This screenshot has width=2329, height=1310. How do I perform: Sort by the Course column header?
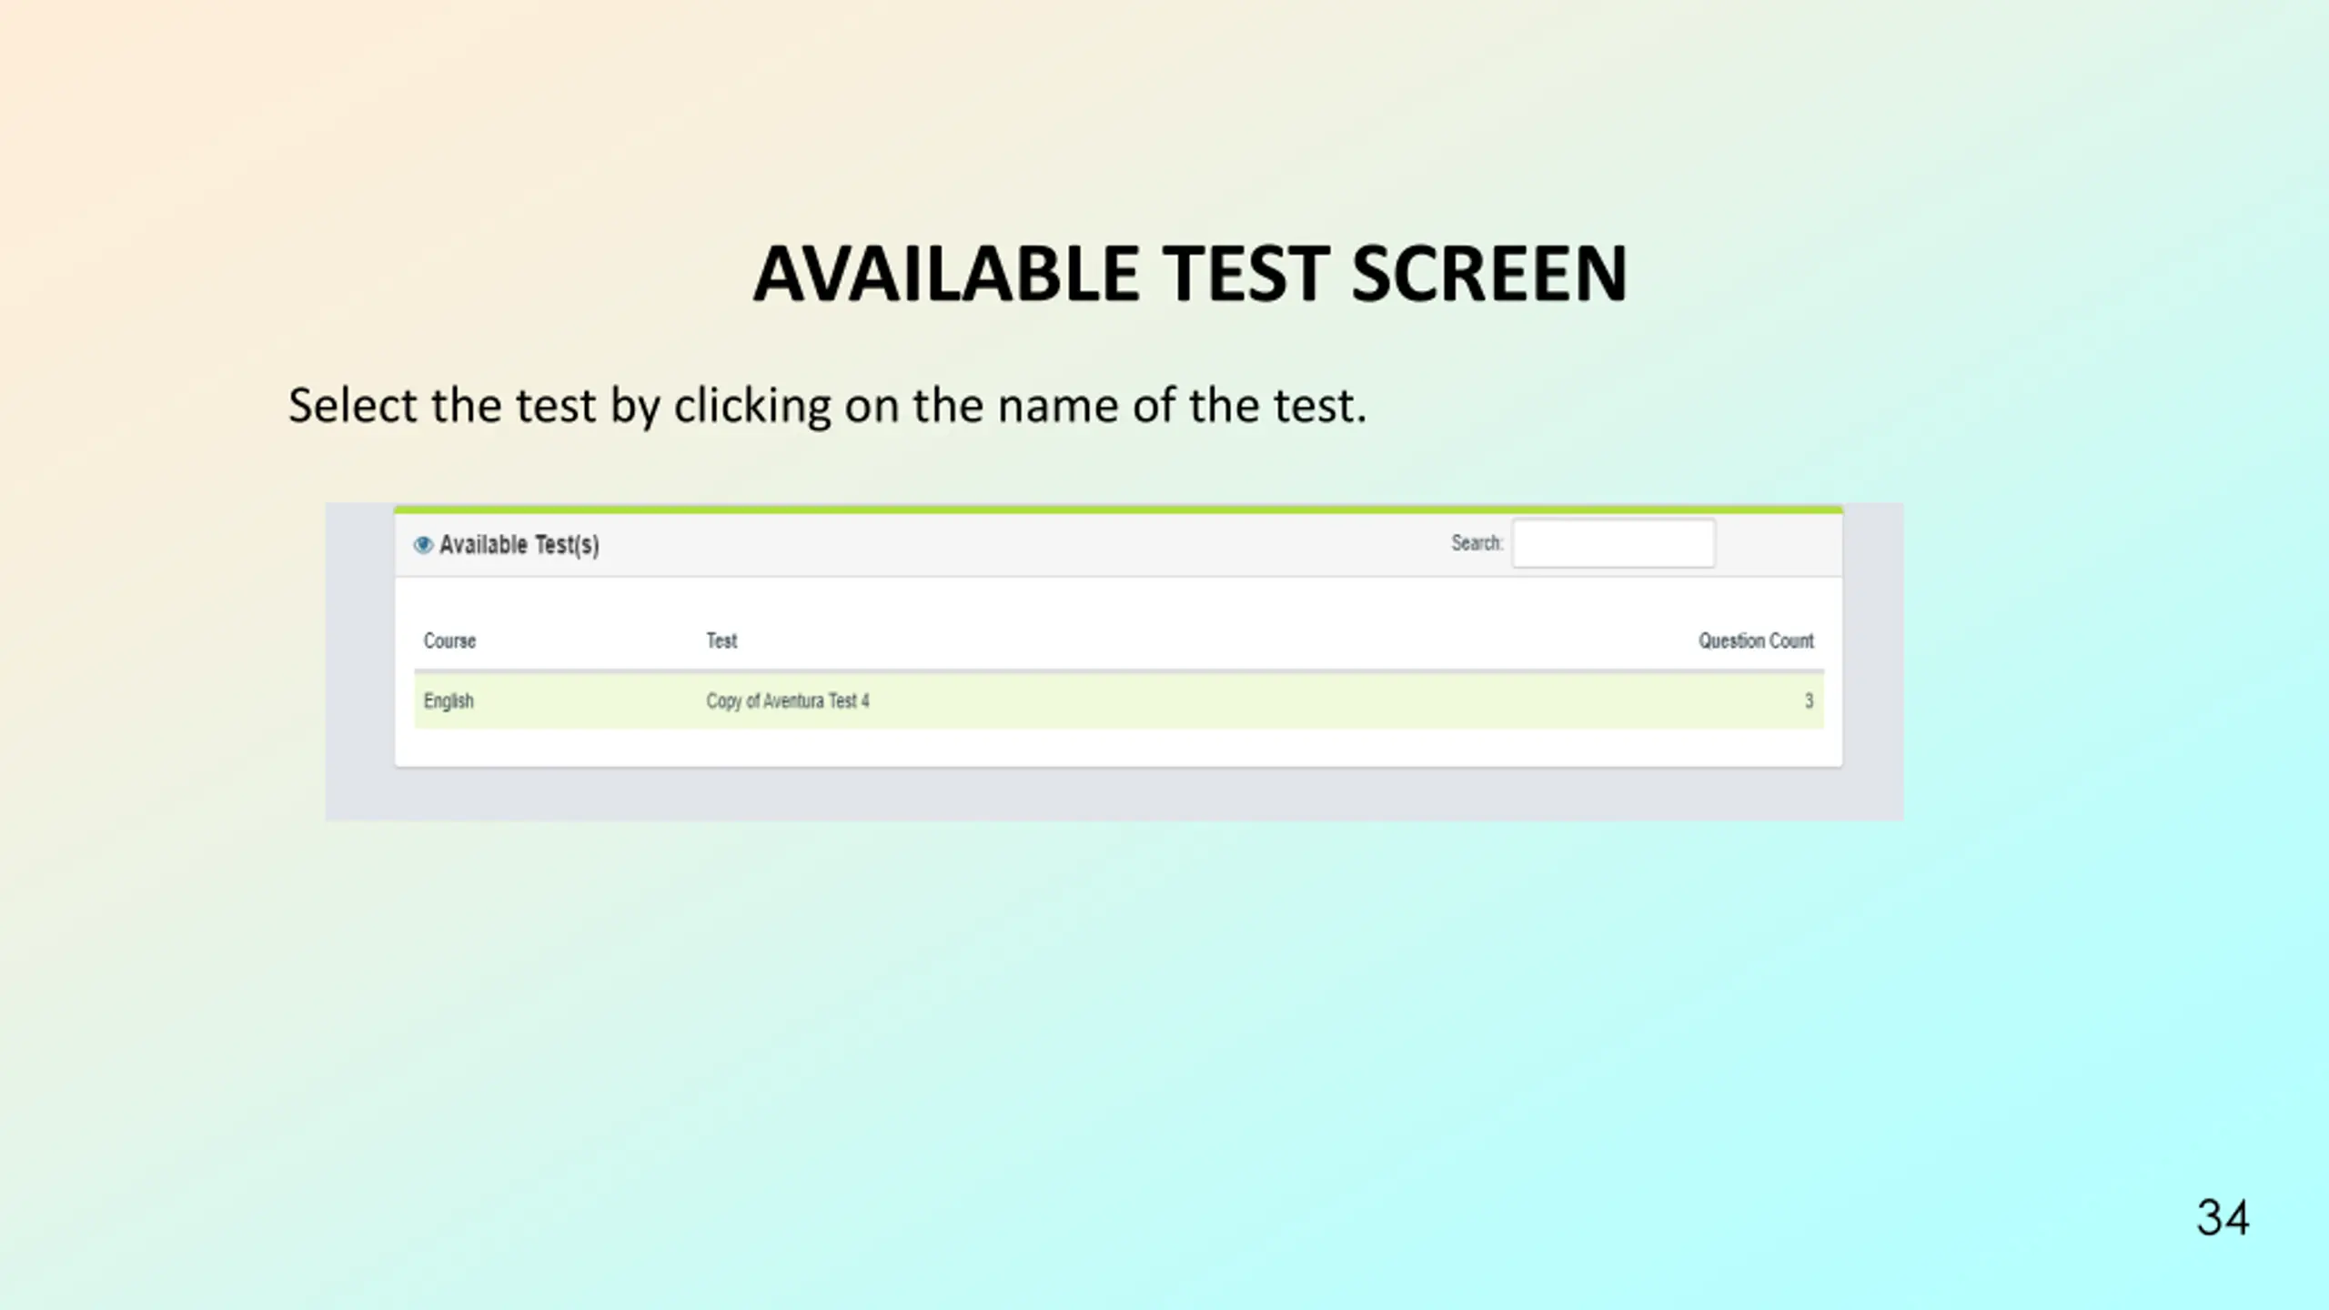[x=449, y=640]
